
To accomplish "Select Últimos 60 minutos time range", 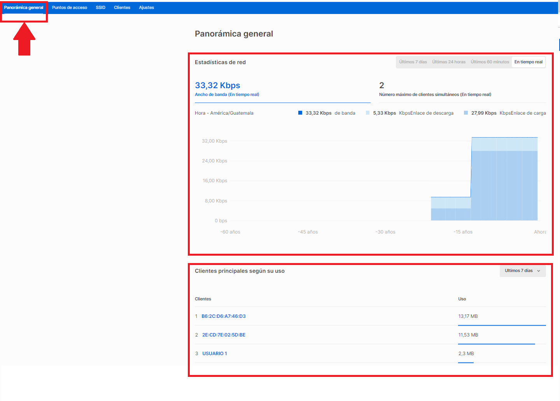I will click(490, 62).
